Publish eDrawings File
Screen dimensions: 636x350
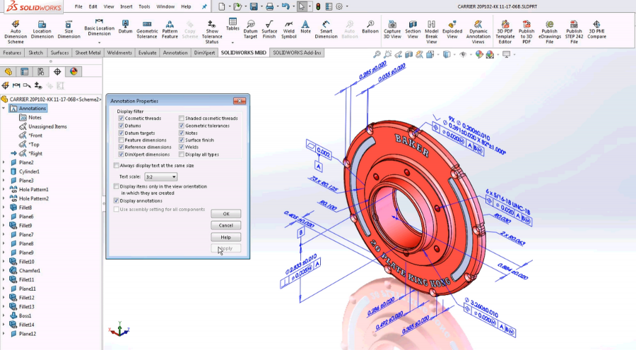point(550,32)
